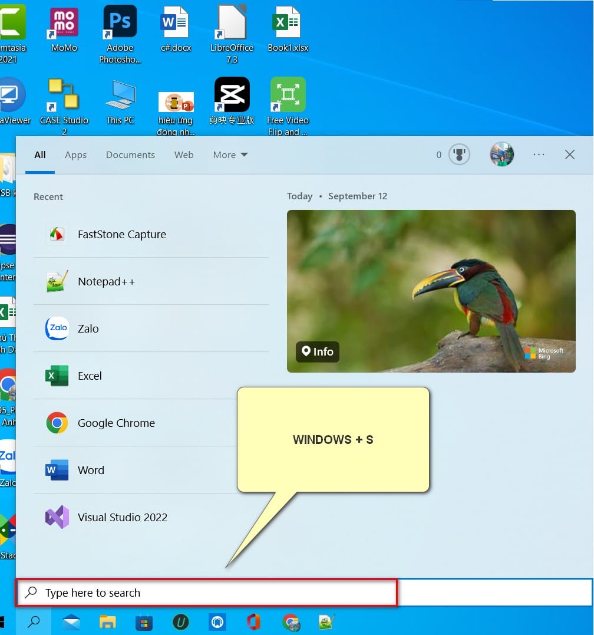
Task: Open Microsoft Store from the taskbar
Action: click(x=144, y=623)
